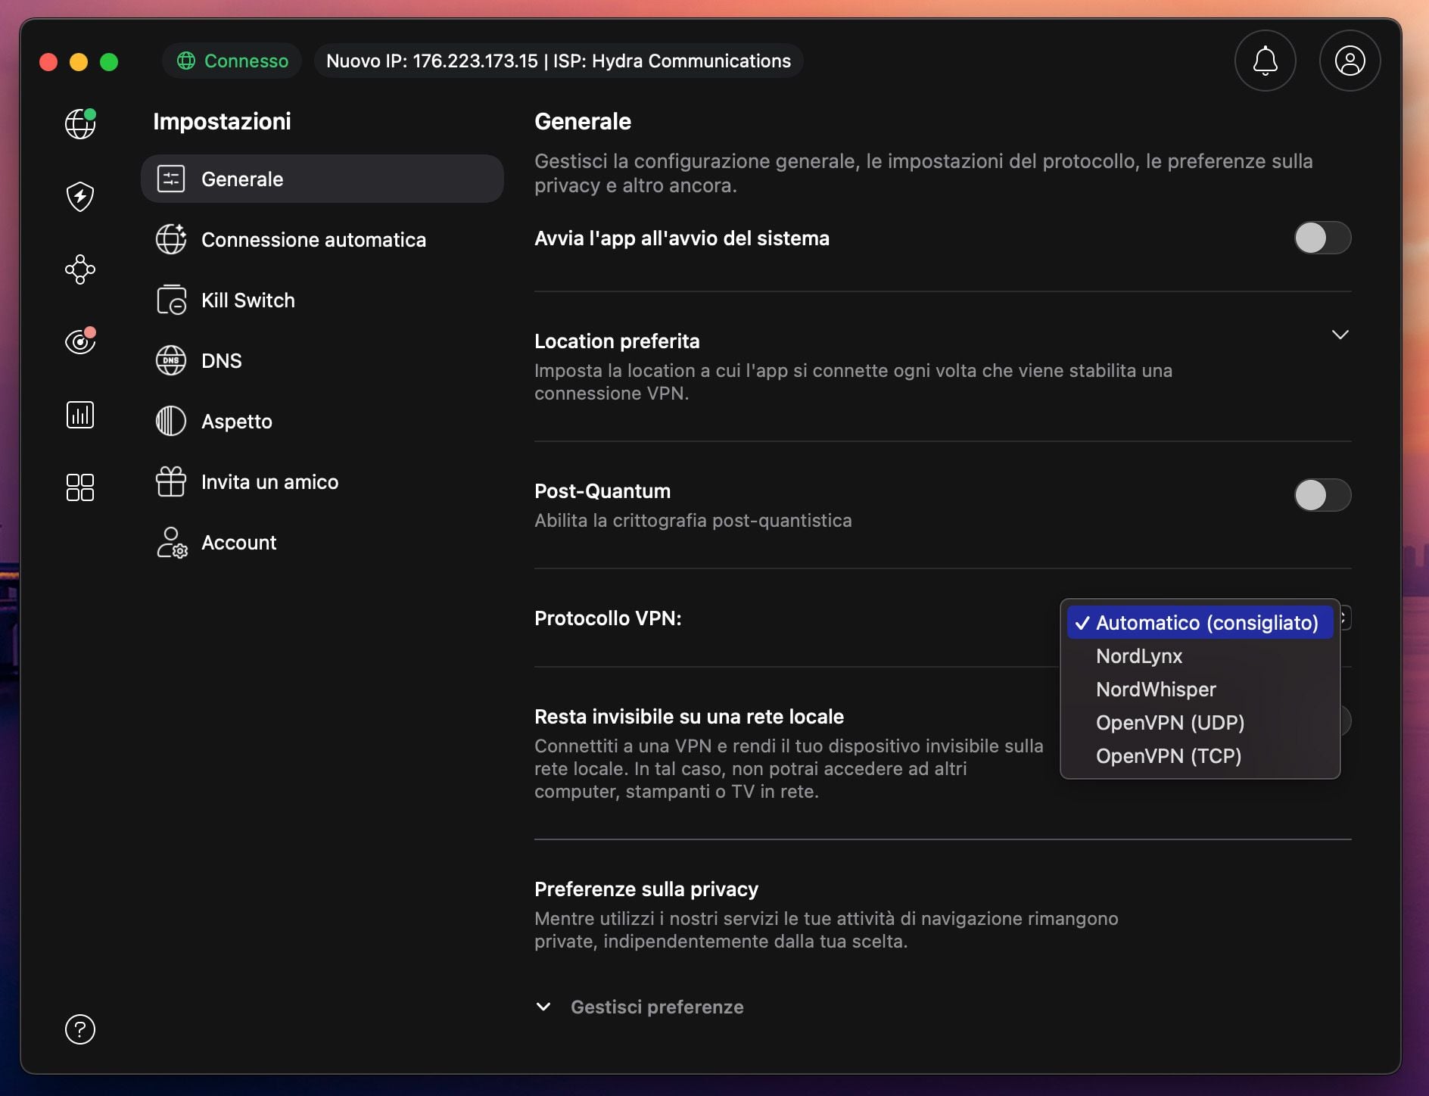
Task: Open Account settings entry
Action: [238, 542]
